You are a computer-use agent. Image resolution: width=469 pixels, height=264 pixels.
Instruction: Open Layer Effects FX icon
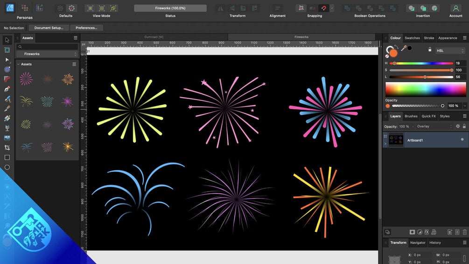(427, 232)
